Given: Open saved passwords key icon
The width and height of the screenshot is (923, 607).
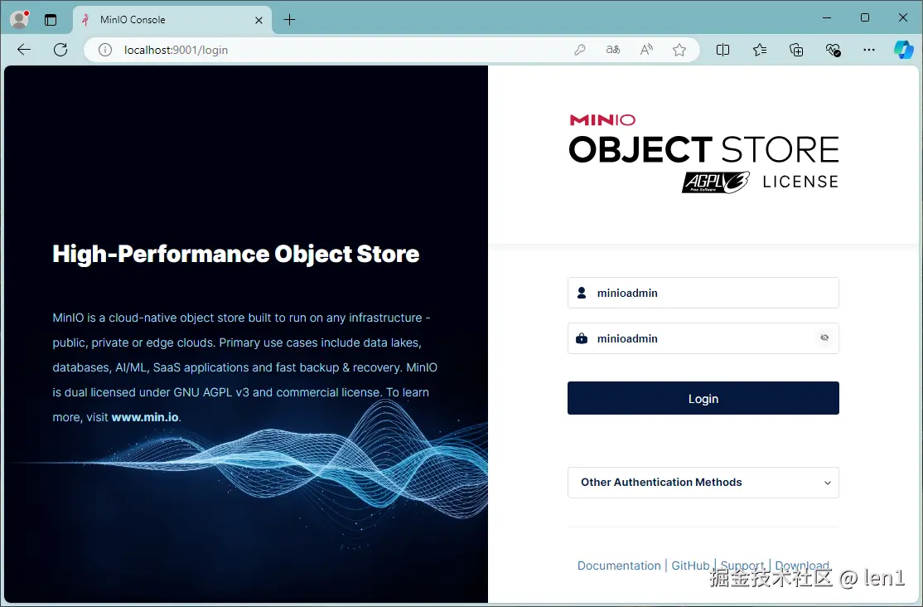Looking at the screenshot, I should pos(580,50).
